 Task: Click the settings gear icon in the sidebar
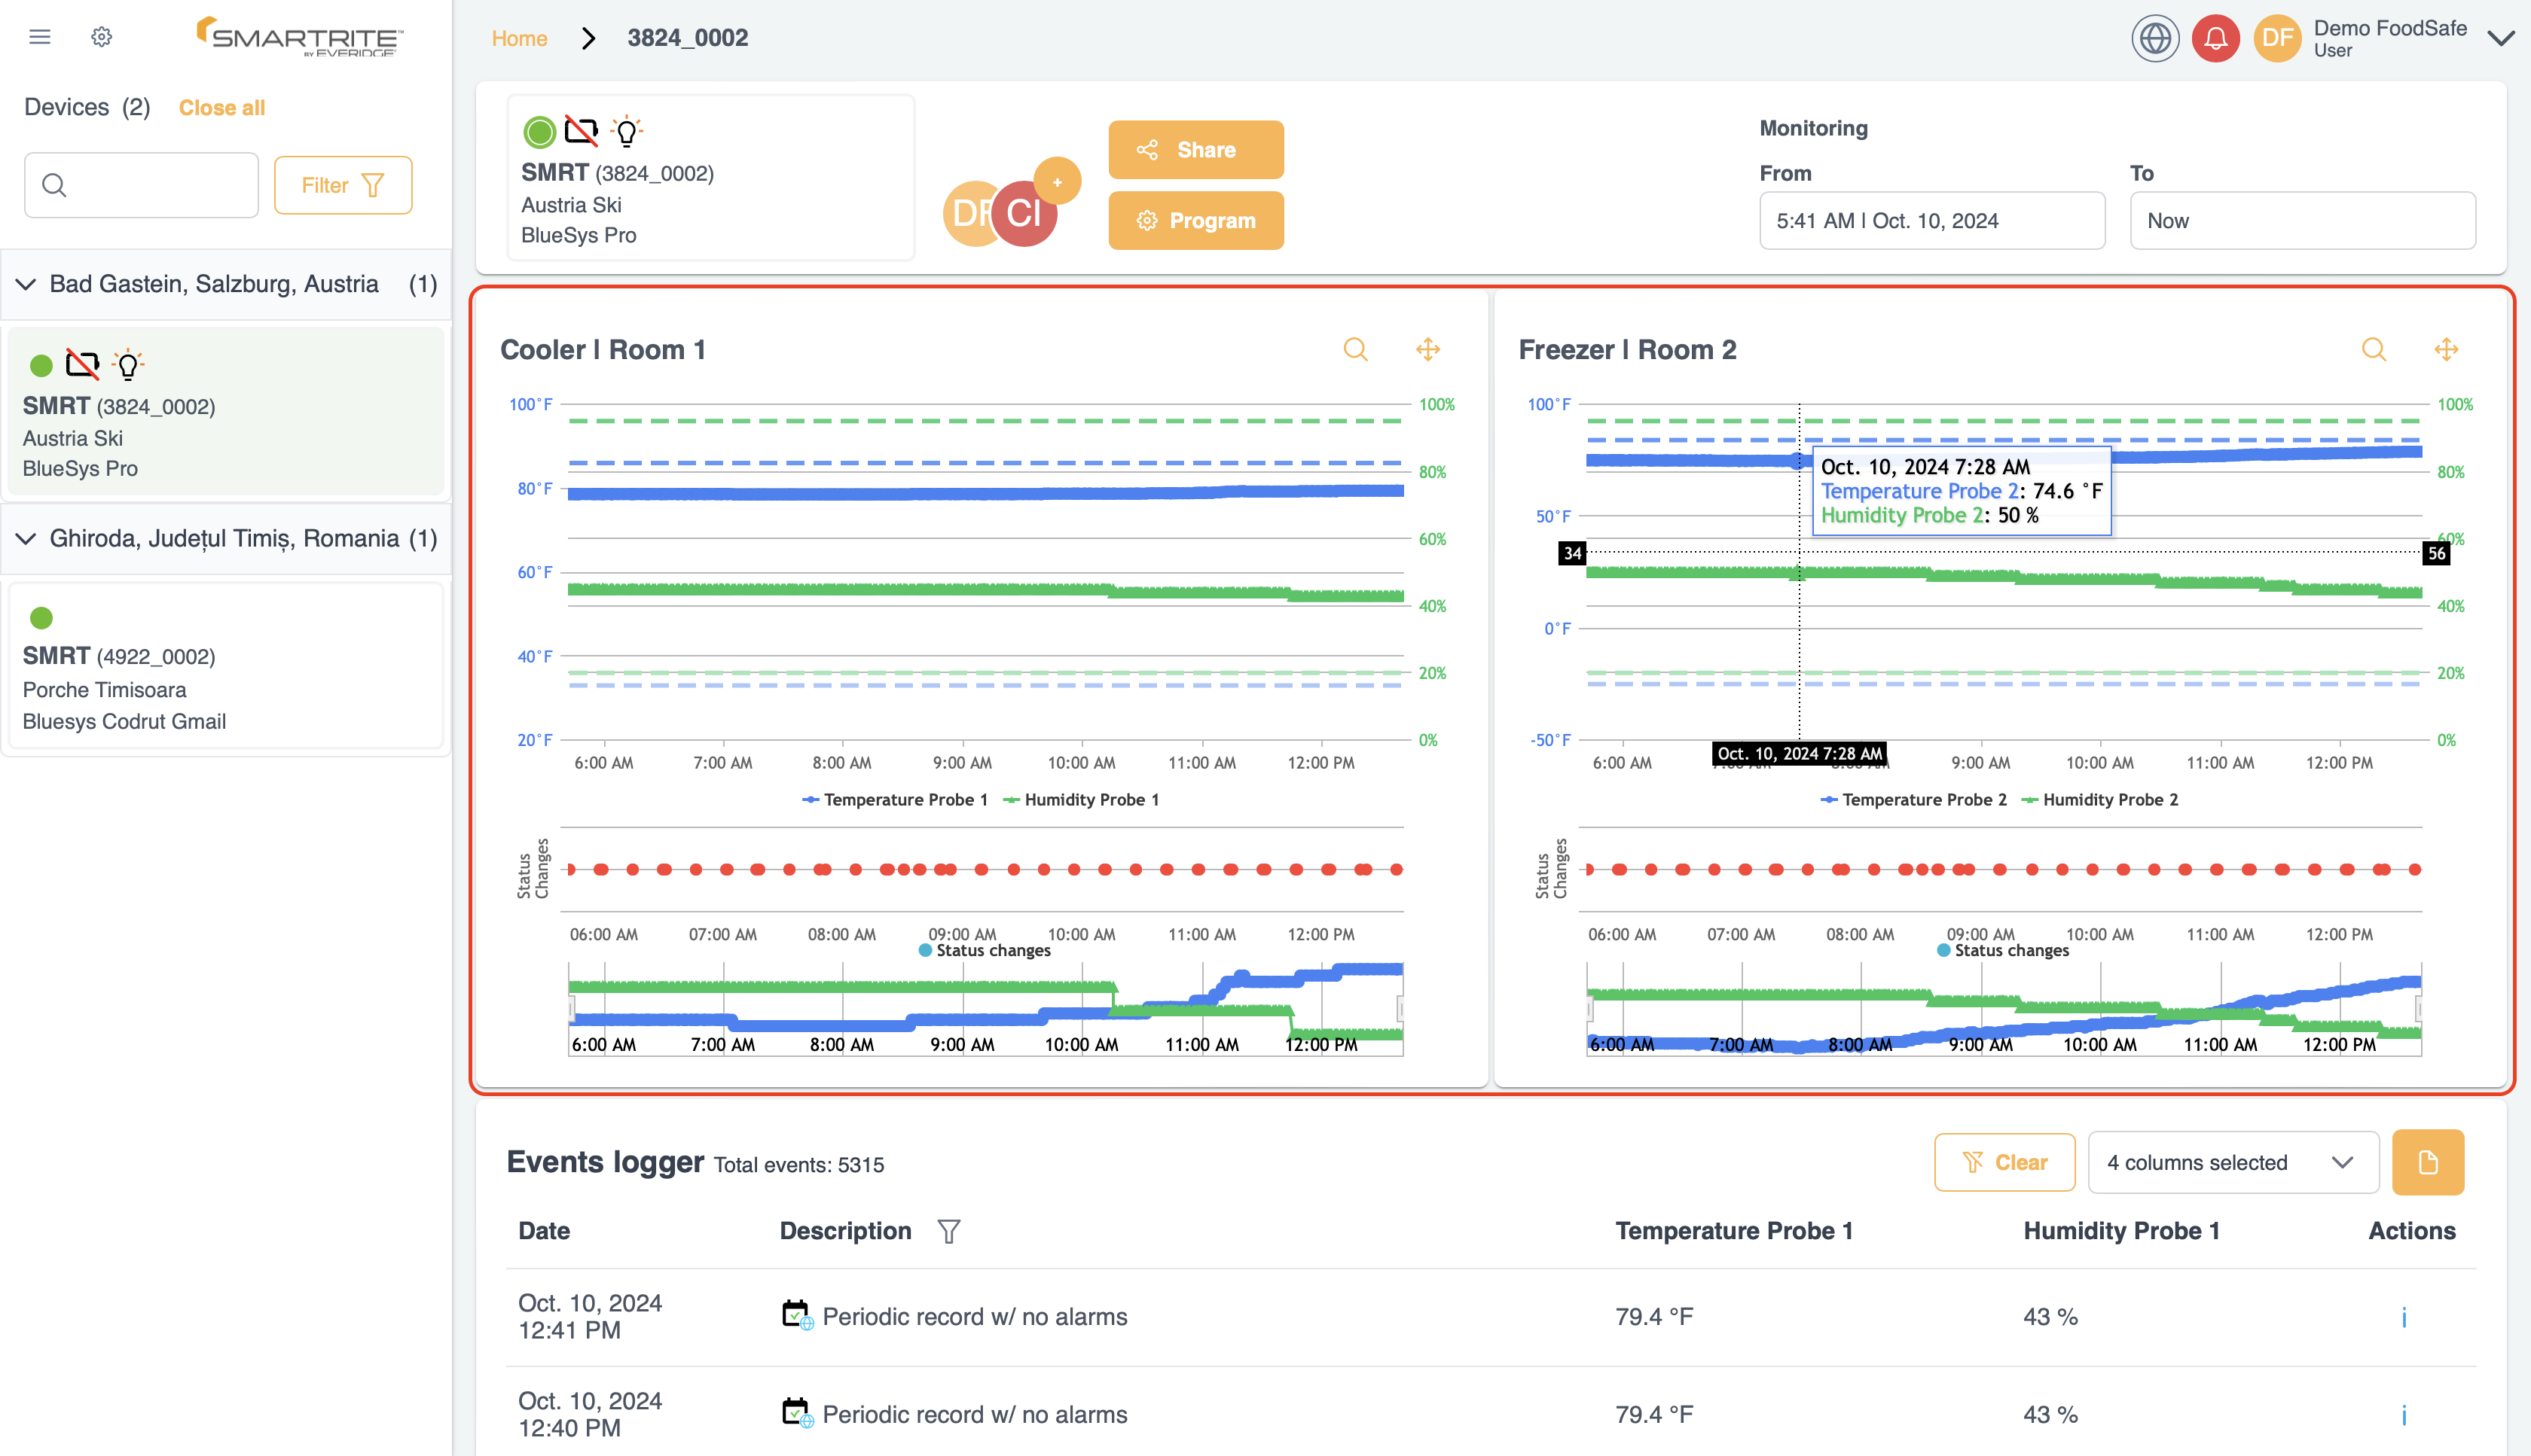pos(101,37)
